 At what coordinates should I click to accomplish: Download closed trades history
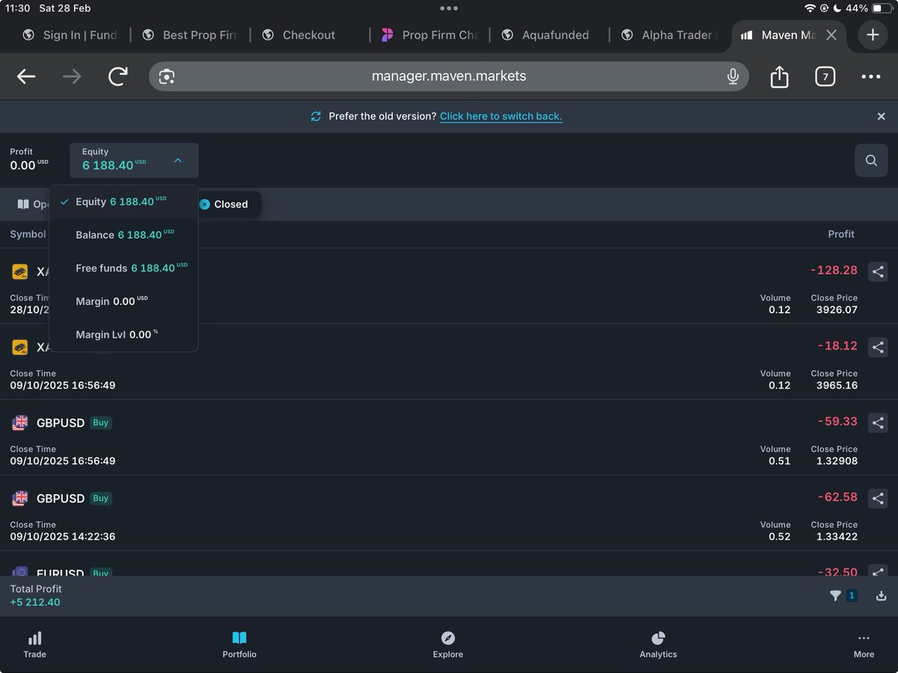881,596
